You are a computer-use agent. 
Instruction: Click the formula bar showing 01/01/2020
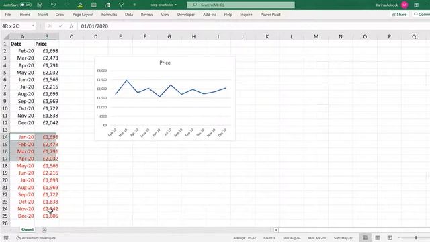pos(254,26)
